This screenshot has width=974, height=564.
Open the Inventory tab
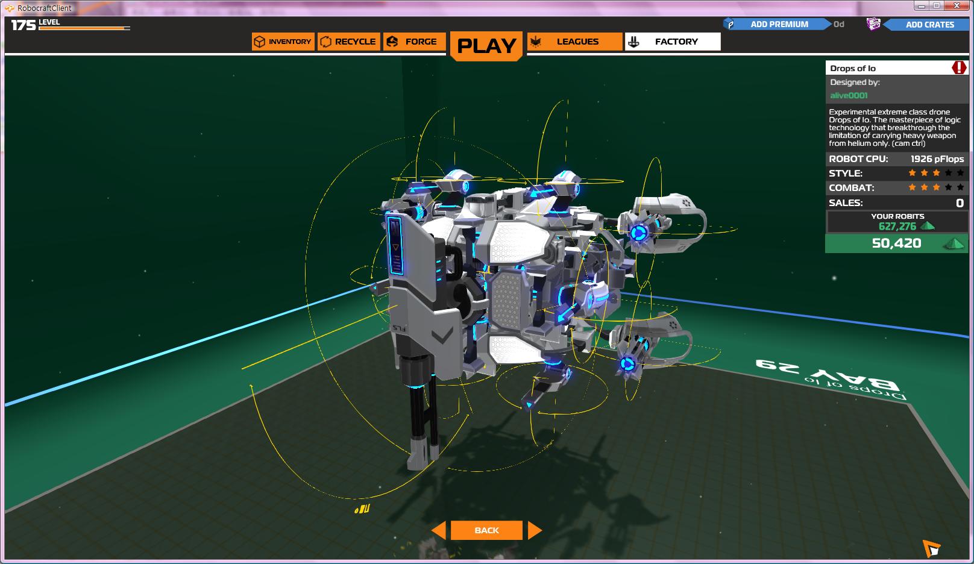pos(283,42)
